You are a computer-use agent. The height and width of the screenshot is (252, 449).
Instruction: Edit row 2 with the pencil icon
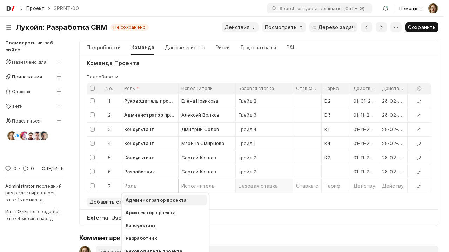419,115
